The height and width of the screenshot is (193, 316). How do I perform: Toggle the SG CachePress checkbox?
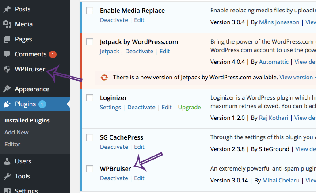pos(90,137)
